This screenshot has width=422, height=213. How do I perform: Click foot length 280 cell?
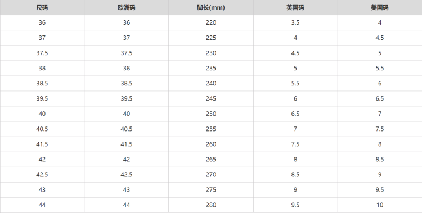(x=211, y=205)
